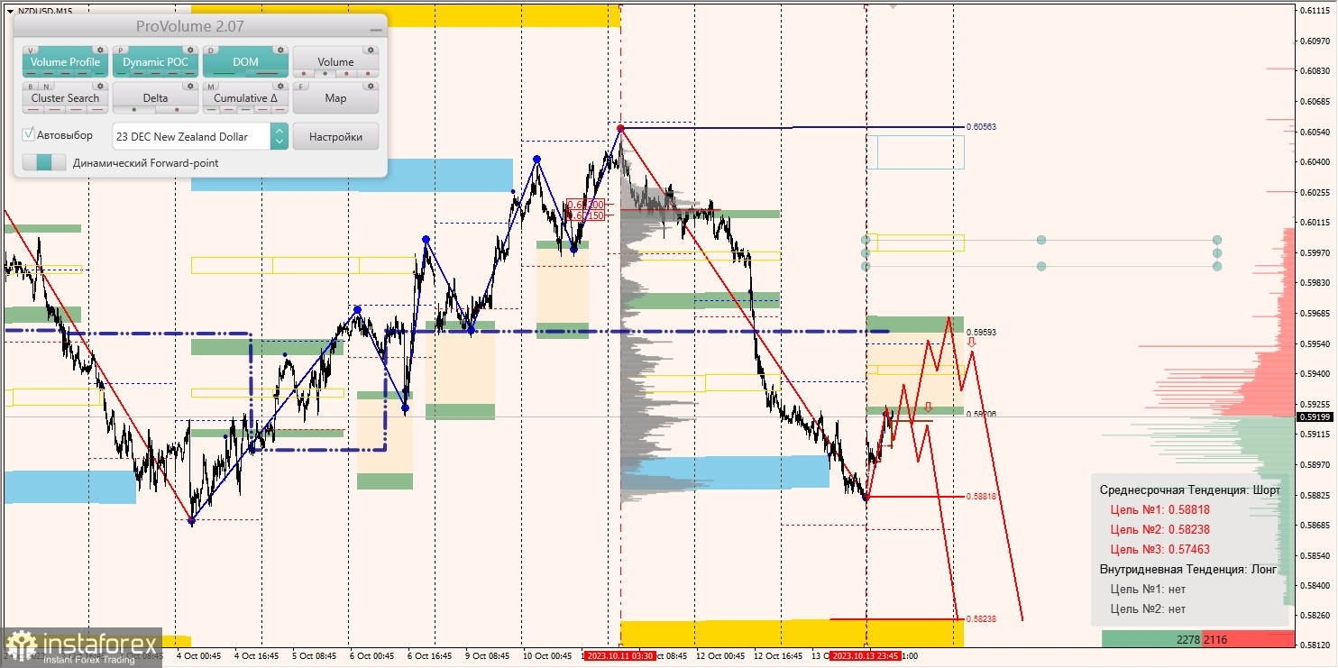Enable the Volume indicator
Viewport: 1338px width, 668px height.
(335, 62)
